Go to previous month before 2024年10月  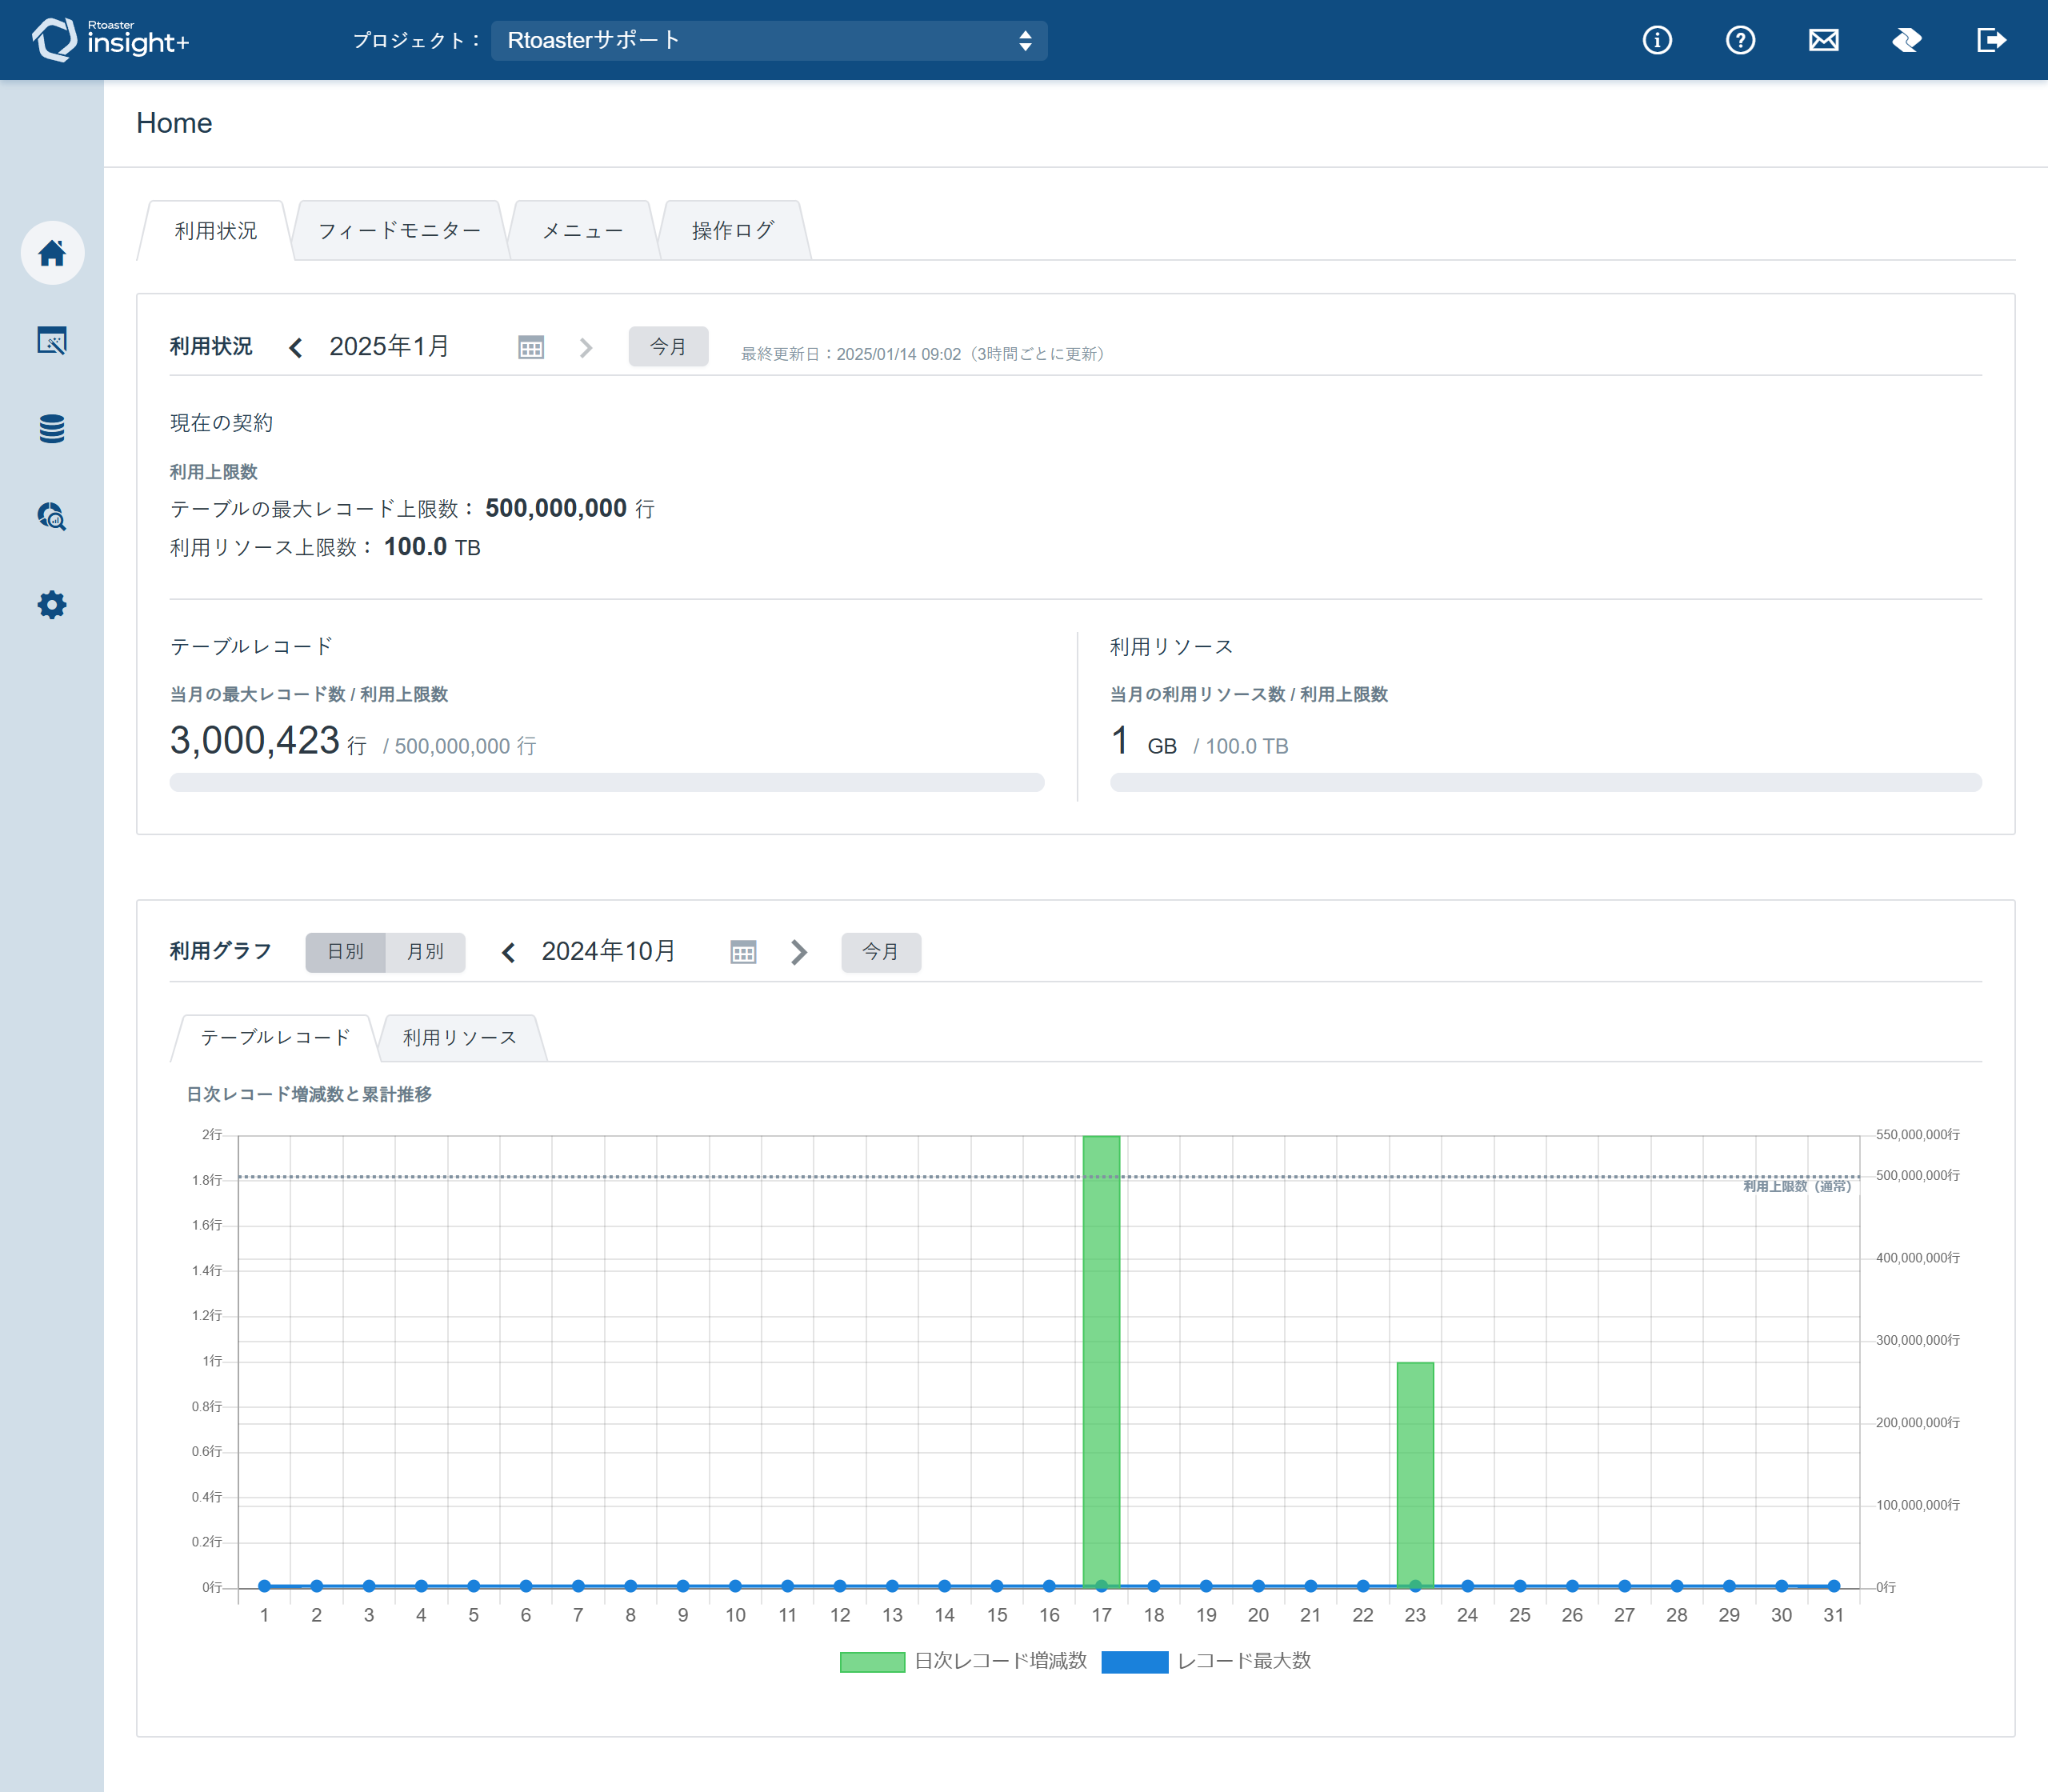(508, 952)
